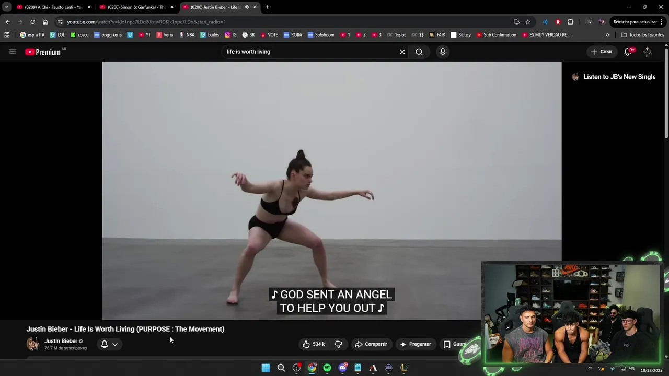669x376 pixels.
Task: Open the YouTube hamburger guide menu
Action: pos(13,52)
